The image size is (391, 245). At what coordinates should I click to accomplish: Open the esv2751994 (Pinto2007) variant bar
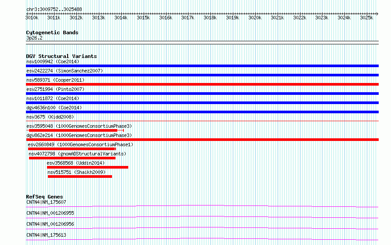(202, 94)
